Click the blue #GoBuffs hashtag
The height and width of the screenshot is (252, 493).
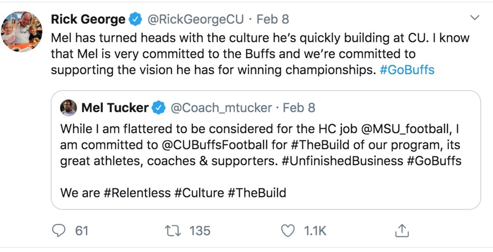coord(407,70)
